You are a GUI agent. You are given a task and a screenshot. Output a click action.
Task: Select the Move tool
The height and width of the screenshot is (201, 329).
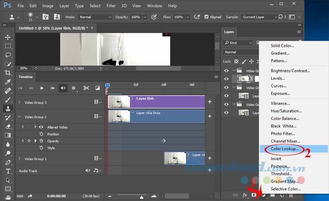pyautogui.click(x=8, y=37)
